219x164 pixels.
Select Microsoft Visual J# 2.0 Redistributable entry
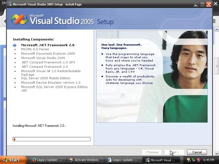[51, 73]
